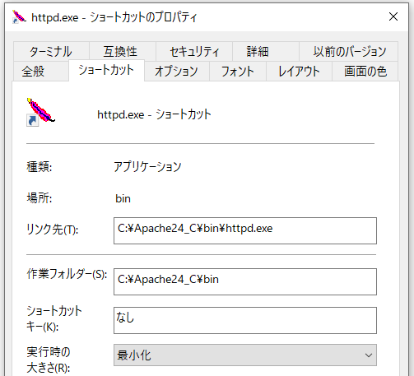Select the 画面の色 tab
This screenshot has height=376, width=414.
tap(365, 72)
